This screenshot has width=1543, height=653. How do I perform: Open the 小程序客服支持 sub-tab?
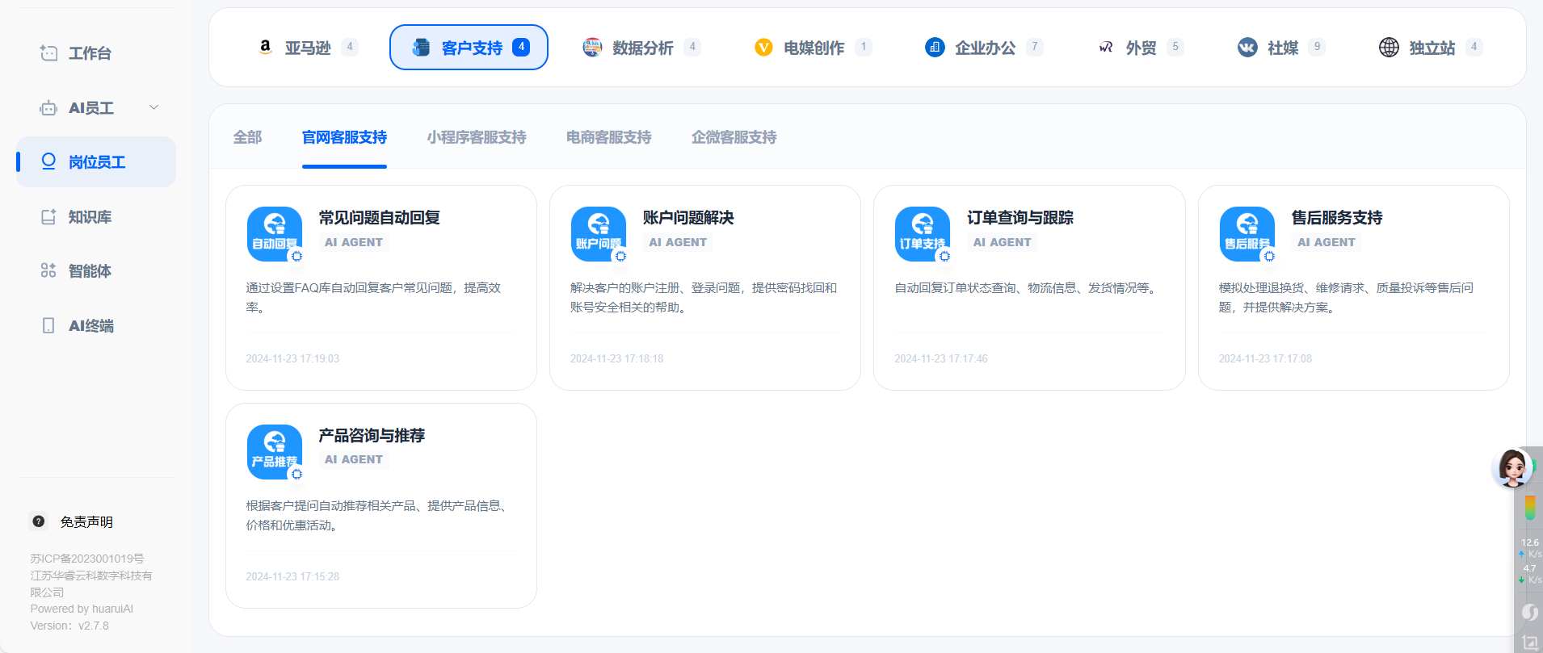477,137
